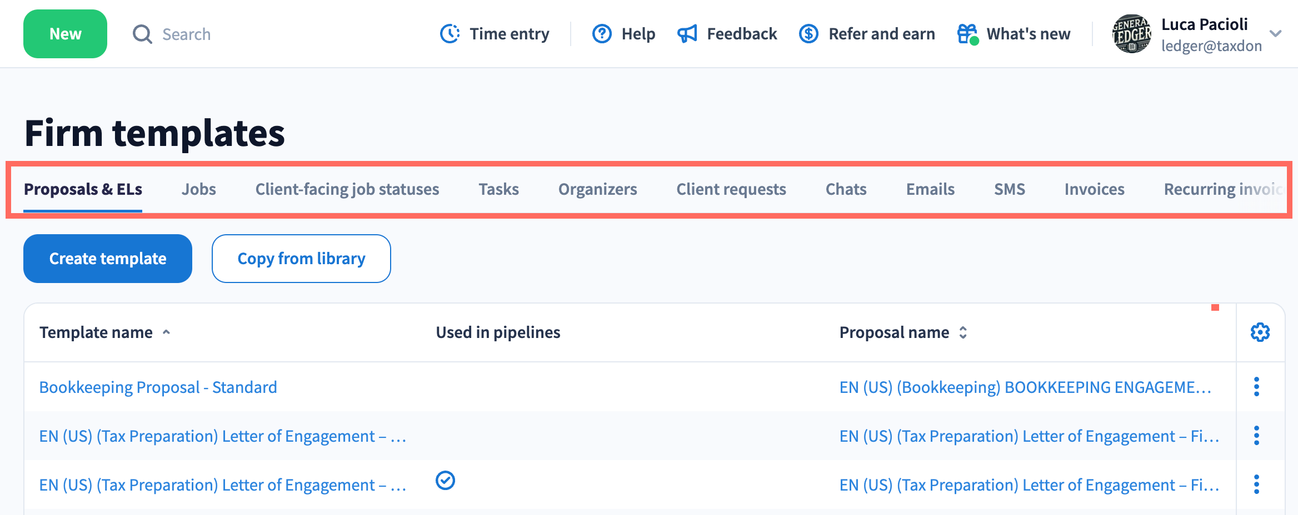This screenshot has width=1298, height=515.
Task: Sort by Template name column
Action: point(166,332)
